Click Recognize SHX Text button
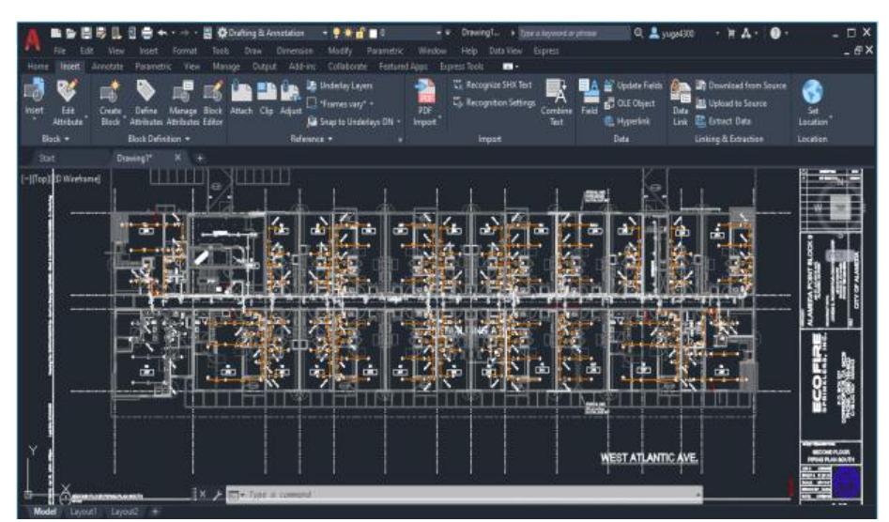Screen dimensions: 889x522 point(492,85)
